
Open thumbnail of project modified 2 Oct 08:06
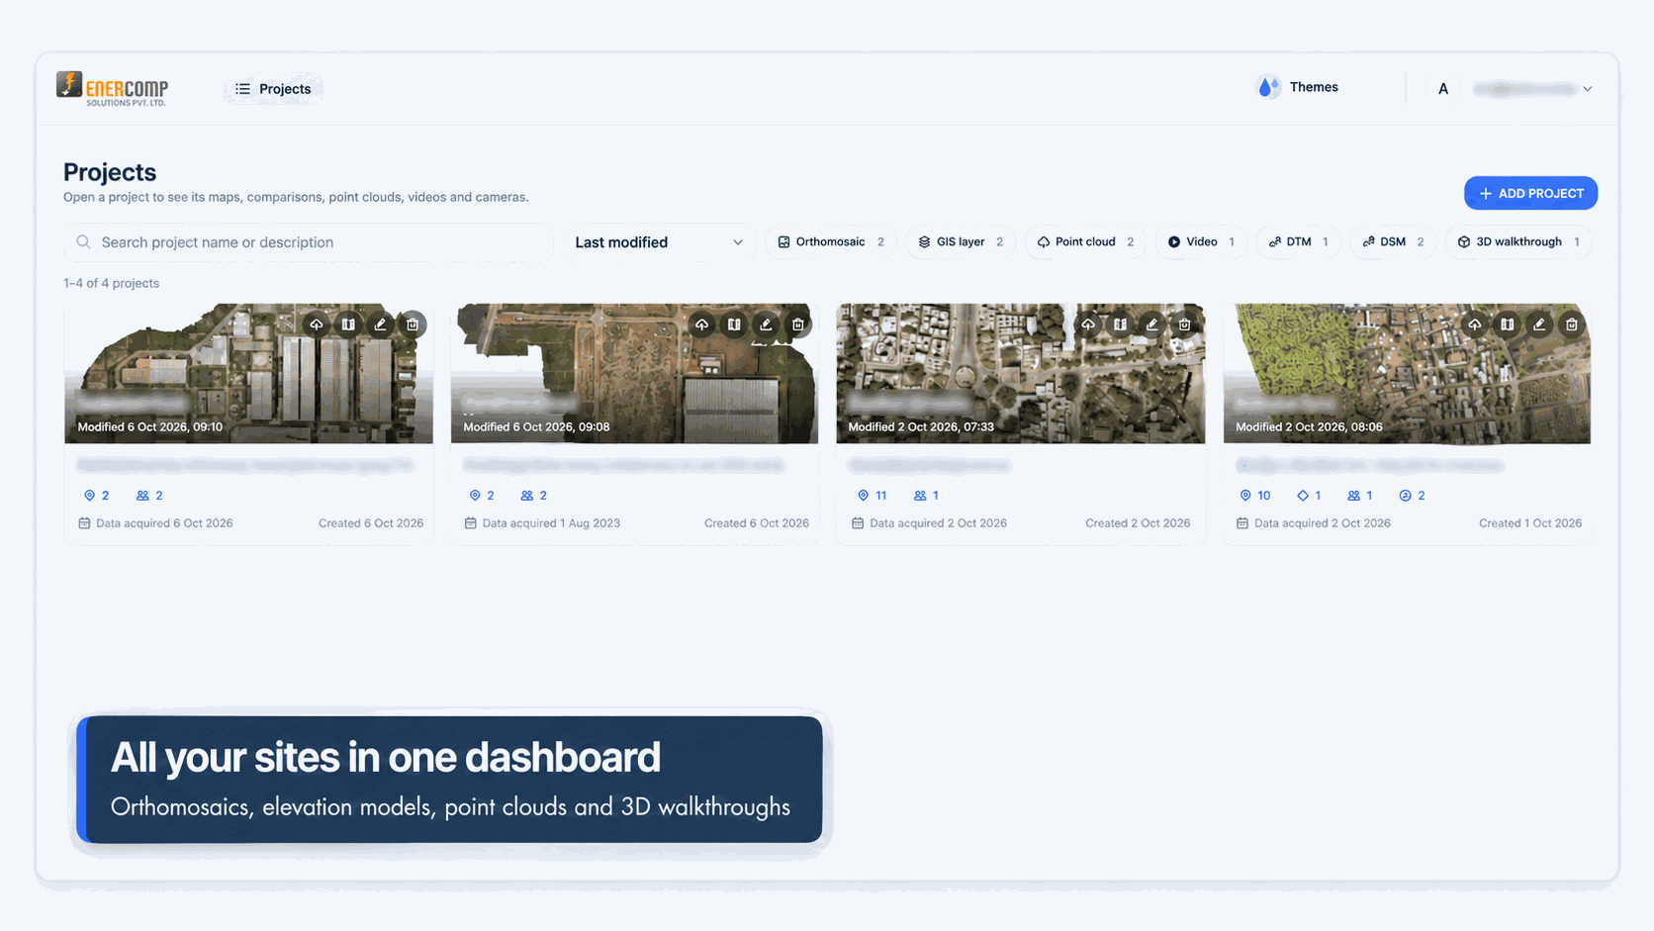pos(1407,373)
